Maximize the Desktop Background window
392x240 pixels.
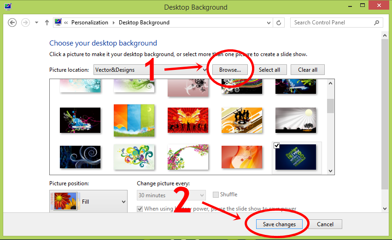point(362,6)
